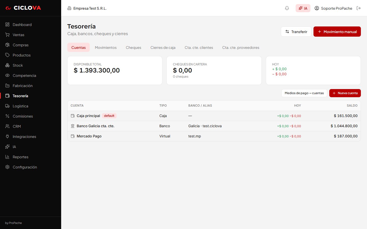Click the Fabricación factory icon
This screenshot has width=367, height=229.
7,85
